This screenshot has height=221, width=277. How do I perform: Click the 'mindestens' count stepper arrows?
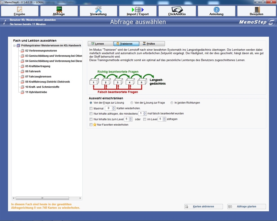pos(145,114)
